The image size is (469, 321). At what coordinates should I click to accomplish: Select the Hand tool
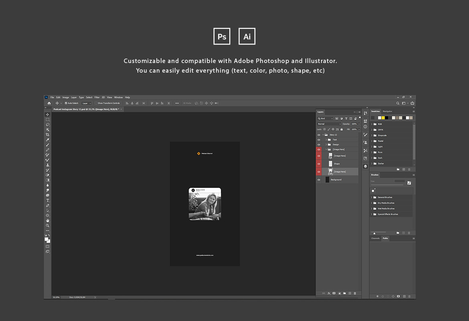click(48, 220)
